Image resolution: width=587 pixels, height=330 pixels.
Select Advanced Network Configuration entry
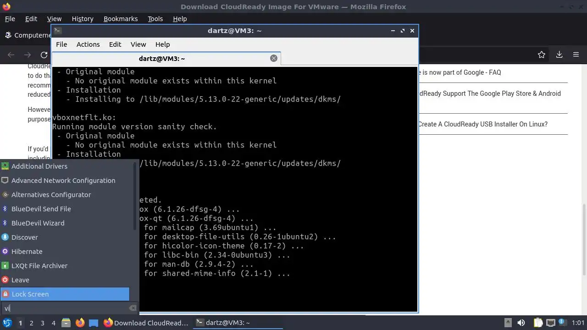65,181
